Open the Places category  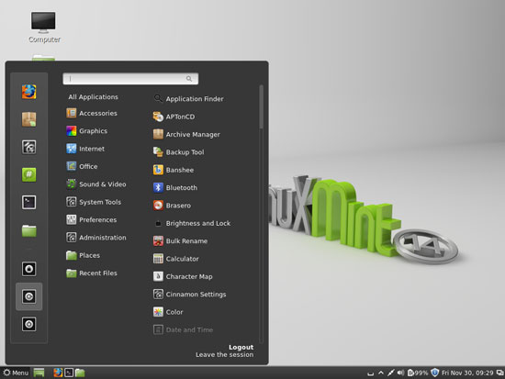click(x=83, y=255)
